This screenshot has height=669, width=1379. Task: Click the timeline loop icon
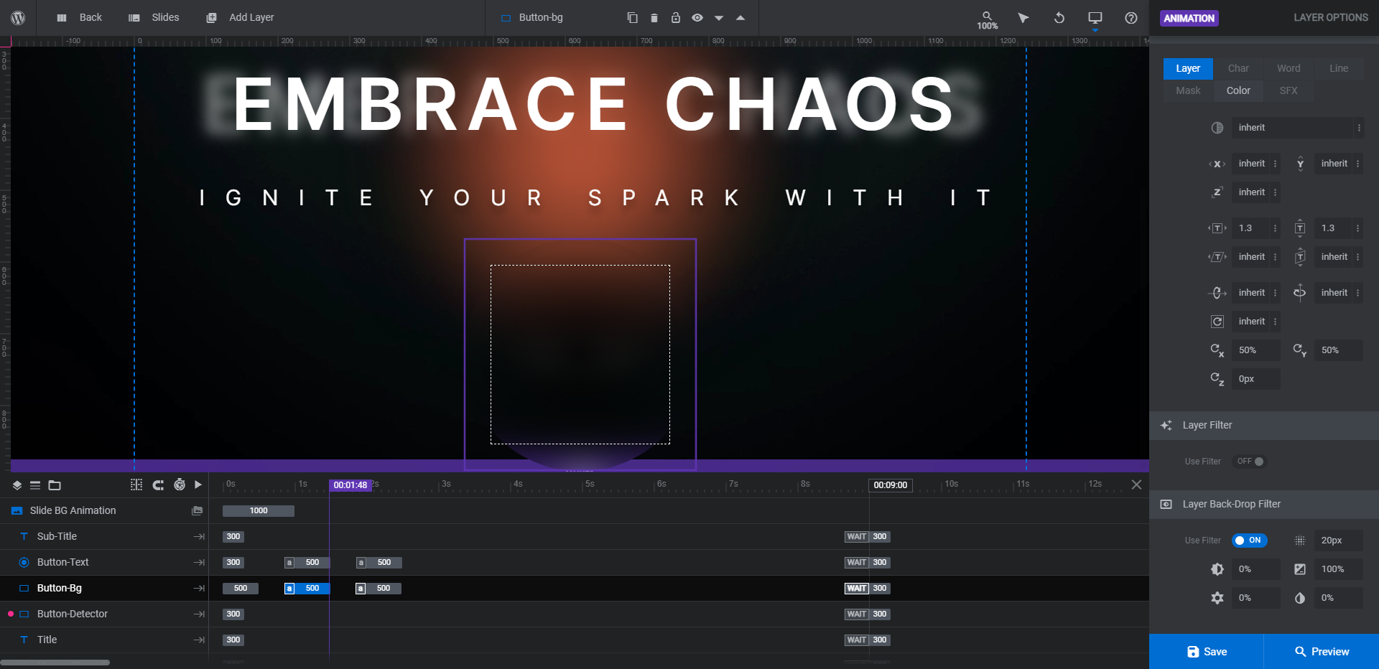point(158,485)
